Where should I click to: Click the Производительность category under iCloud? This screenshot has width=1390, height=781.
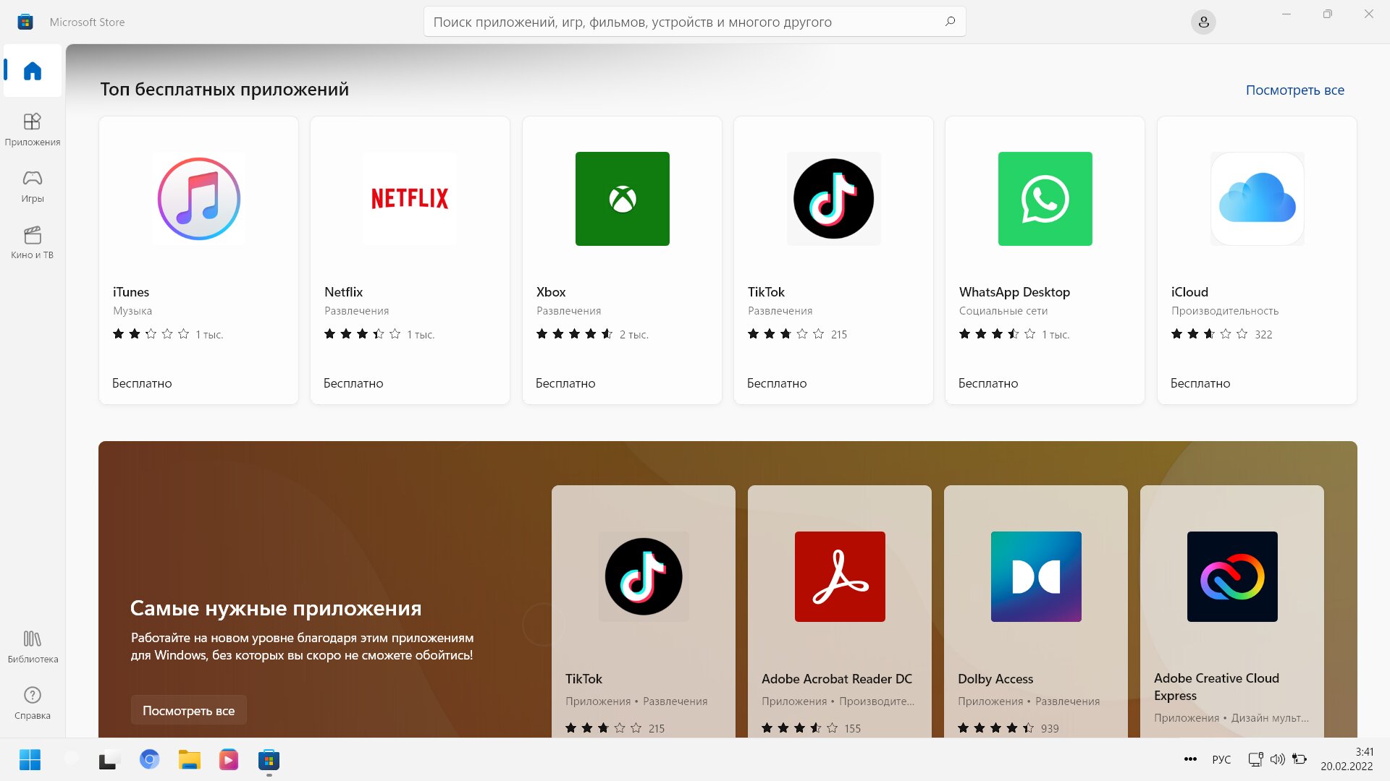click(1225, 311)
